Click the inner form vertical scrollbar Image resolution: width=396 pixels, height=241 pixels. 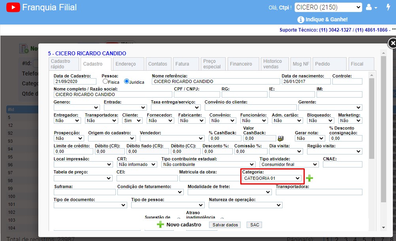(x=371, y=119)
